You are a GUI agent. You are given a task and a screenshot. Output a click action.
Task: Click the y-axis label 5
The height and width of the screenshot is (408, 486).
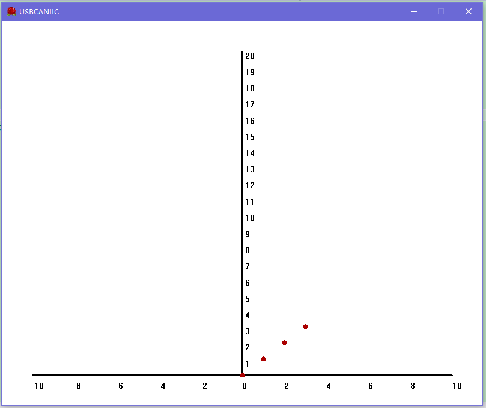[248, 299]
